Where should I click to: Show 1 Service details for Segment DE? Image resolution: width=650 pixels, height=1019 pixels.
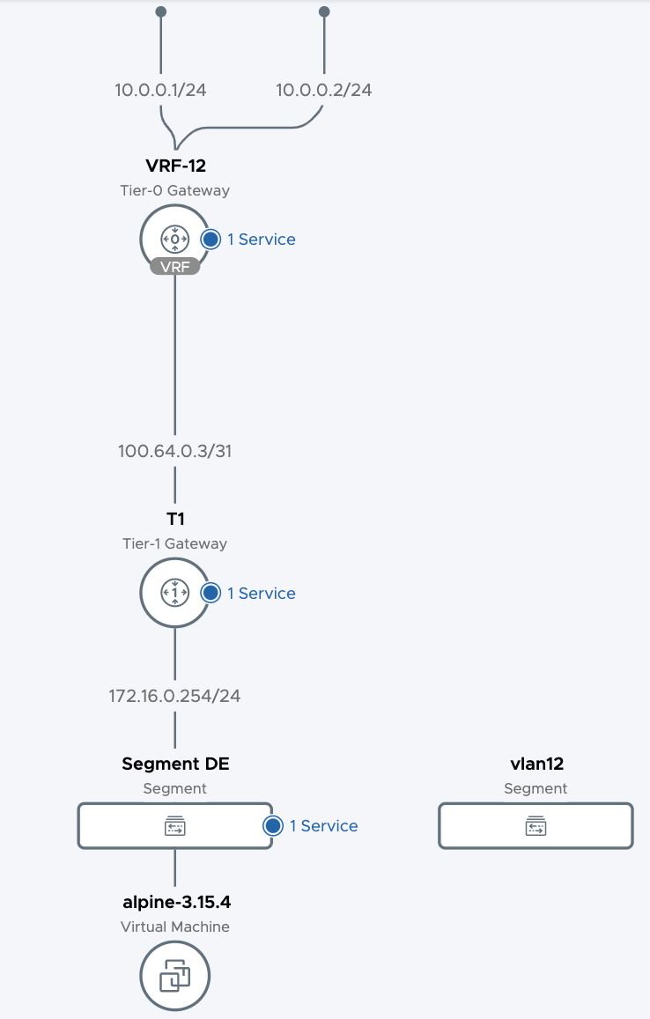click(323, 825)
